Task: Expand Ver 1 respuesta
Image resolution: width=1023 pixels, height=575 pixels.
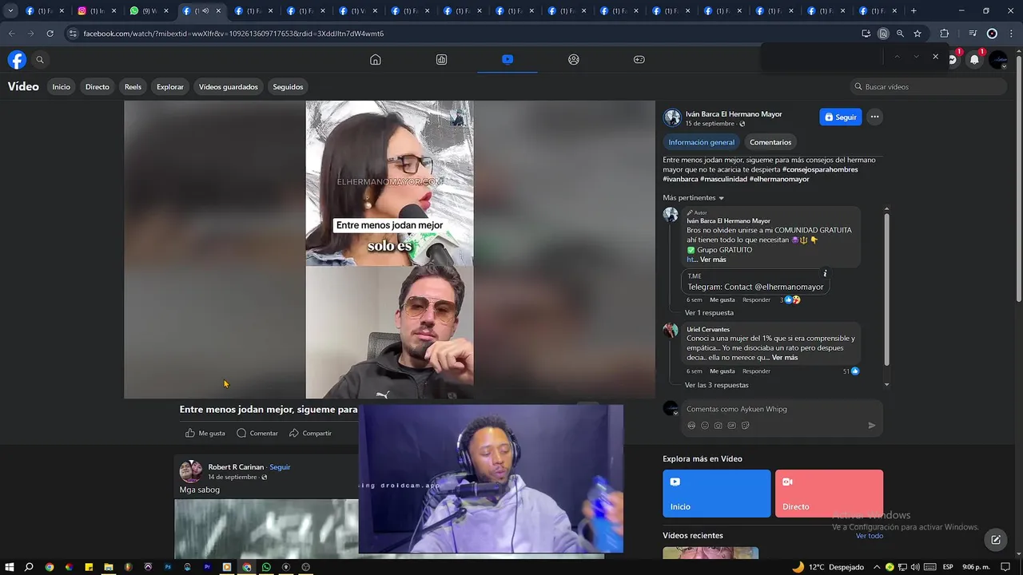Action: click(x=709, y=313)
